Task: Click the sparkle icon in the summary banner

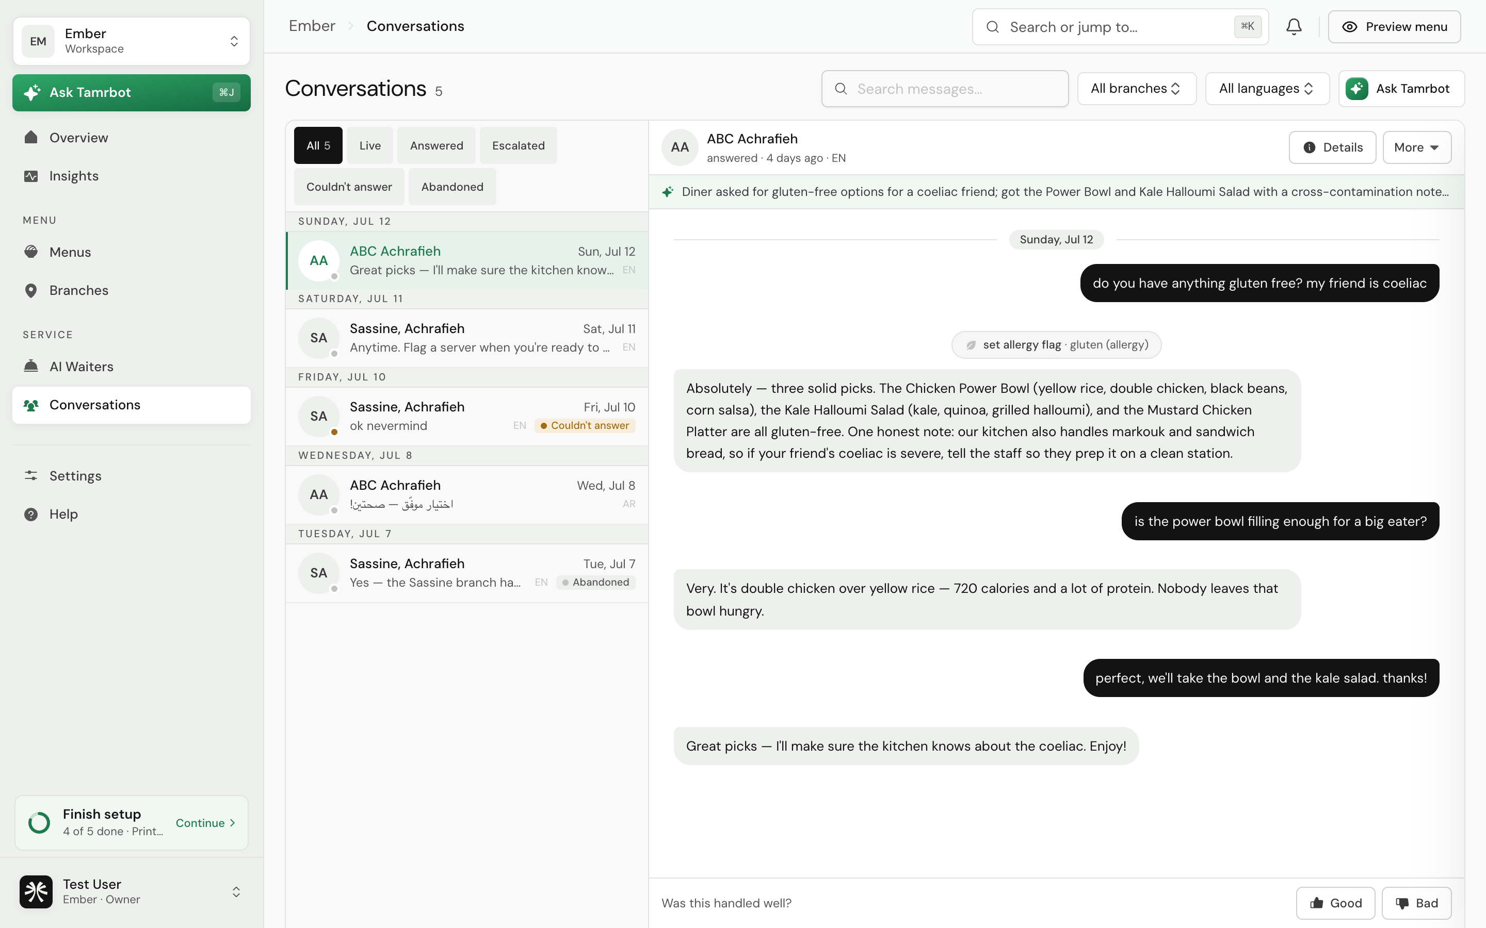Action: 668,191
